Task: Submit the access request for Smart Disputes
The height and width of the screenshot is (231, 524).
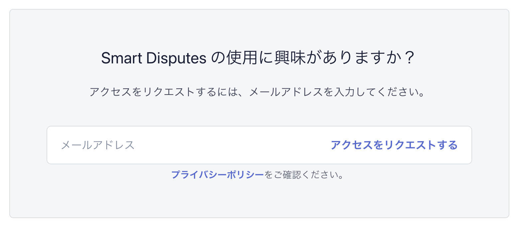Action: point(394,145)
